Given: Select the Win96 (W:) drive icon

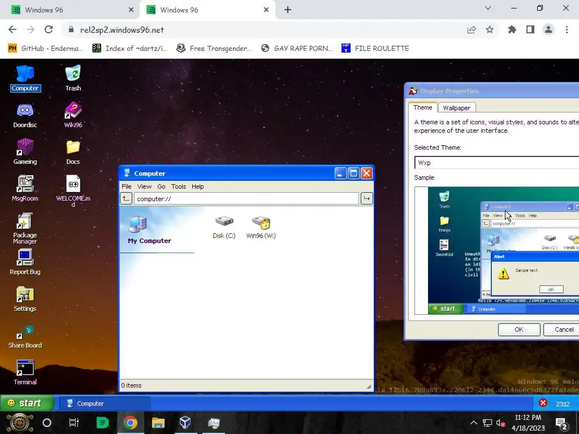Looking at the screenshot, I should coord(261,227).
